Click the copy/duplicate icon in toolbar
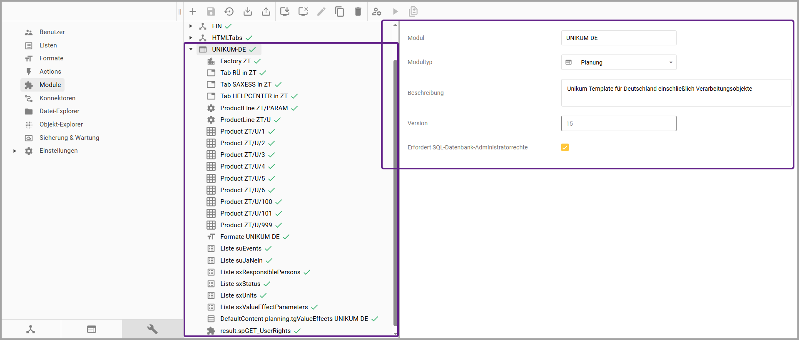This screenshot has width=799, height=340. [340, 12]
